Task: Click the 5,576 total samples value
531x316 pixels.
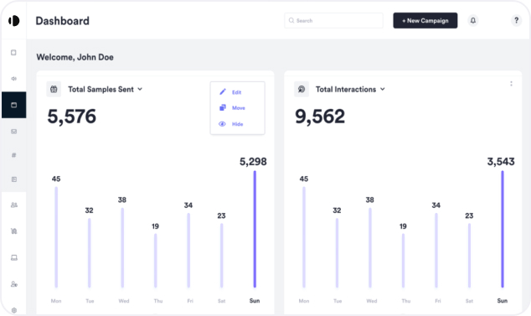Action: [x=72, y=117]
